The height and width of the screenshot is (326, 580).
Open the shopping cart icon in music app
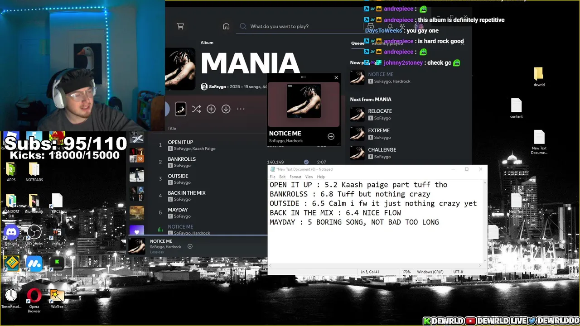coord(180,26)
